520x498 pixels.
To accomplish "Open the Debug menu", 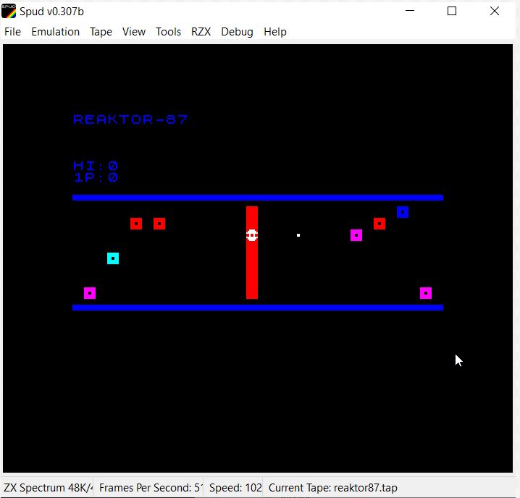I will tap(237, 32).
